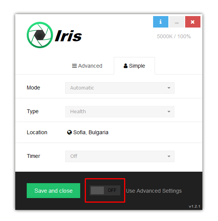Click the Iris wordmark text
This screenshot has height=221, width=218.
(68, 36)
